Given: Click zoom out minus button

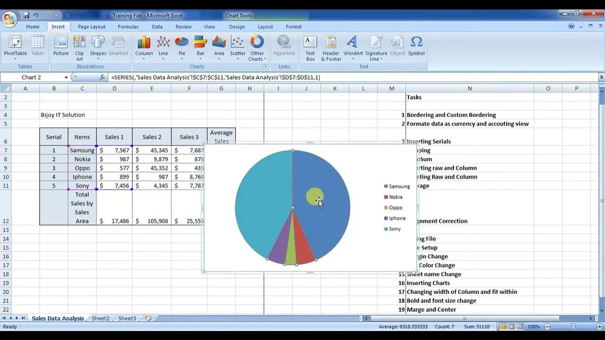Looking at the screenshot, I should pyautogui.click(x=547, y=327).
